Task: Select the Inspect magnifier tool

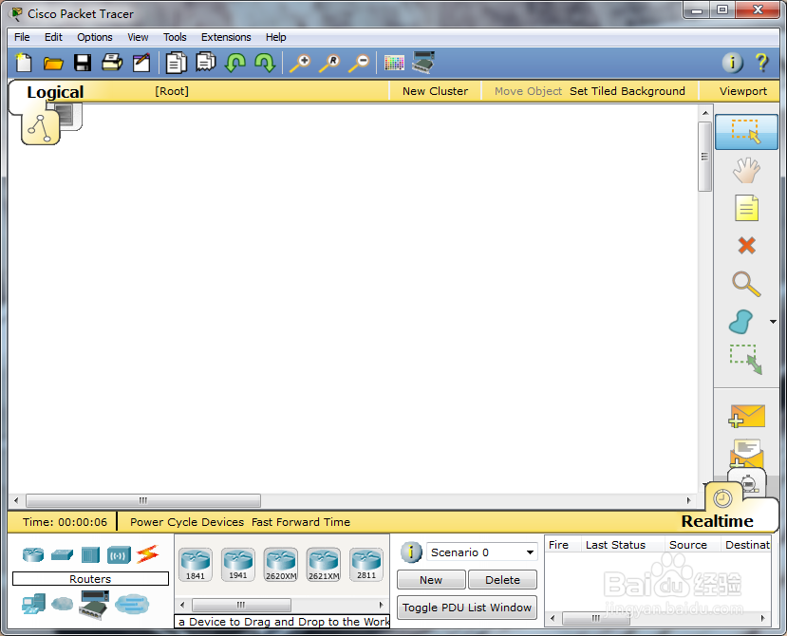Action: 746,284
